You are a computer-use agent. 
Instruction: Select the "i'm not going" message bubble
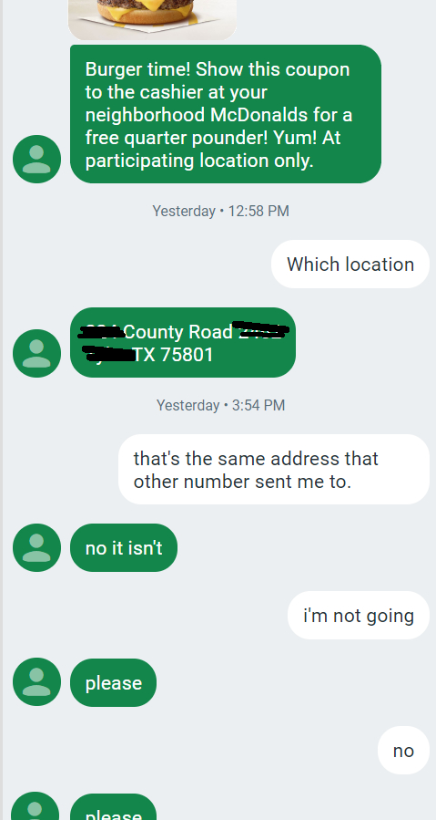click(x=359, y=615)
